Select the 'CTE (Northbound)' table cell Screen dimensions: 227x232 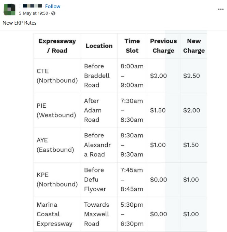click(57, 76)
